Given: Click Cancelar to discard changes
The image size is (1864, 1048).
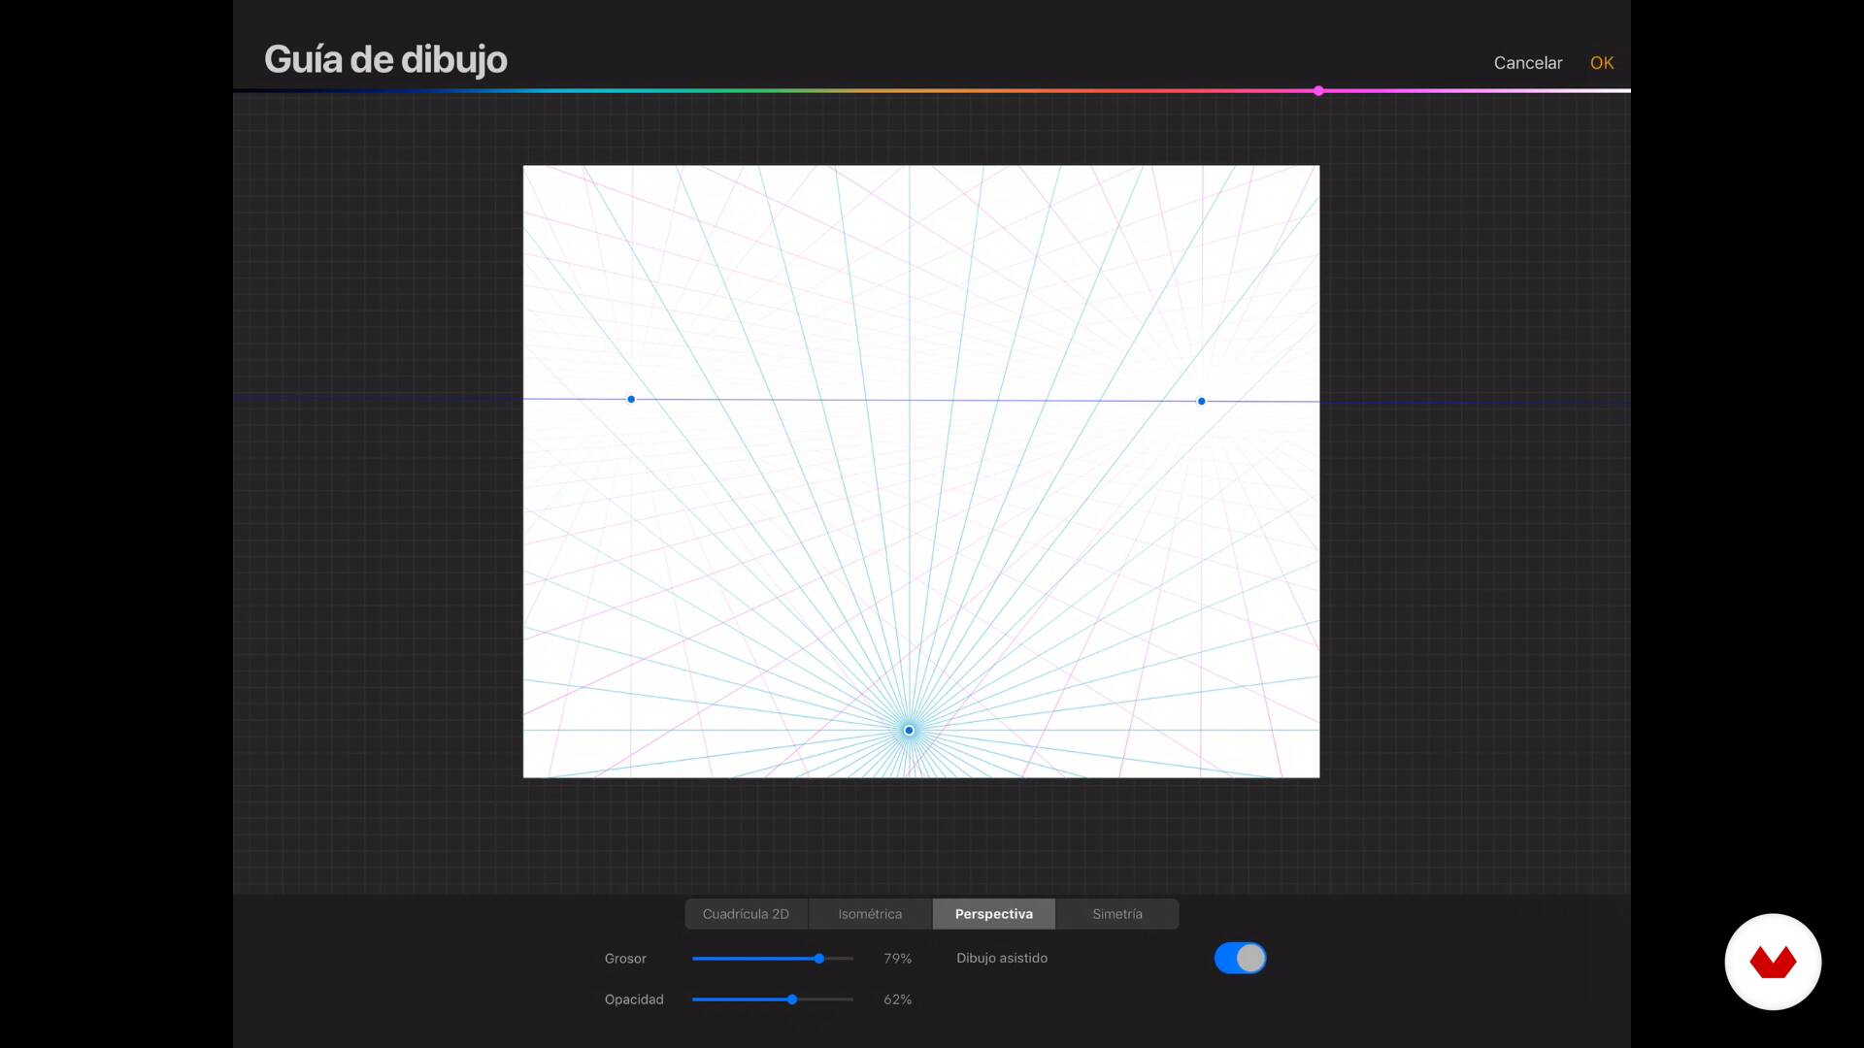Looking at the screenshot, I should 1527,63.
